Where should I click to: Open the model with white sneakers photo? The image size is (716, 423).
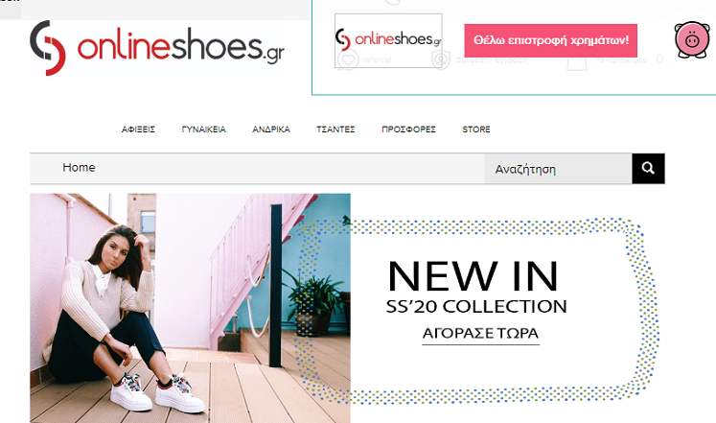[x=190, y=308]
